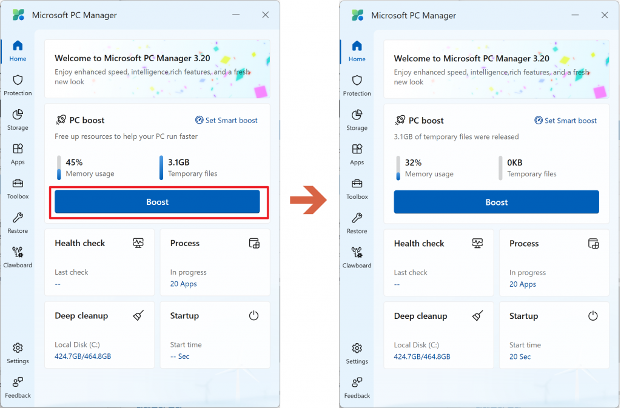The height and width of the screenshot is (408, 621).
Task: Click 'Last check' text in right Health check card
Action: point(411,273)
